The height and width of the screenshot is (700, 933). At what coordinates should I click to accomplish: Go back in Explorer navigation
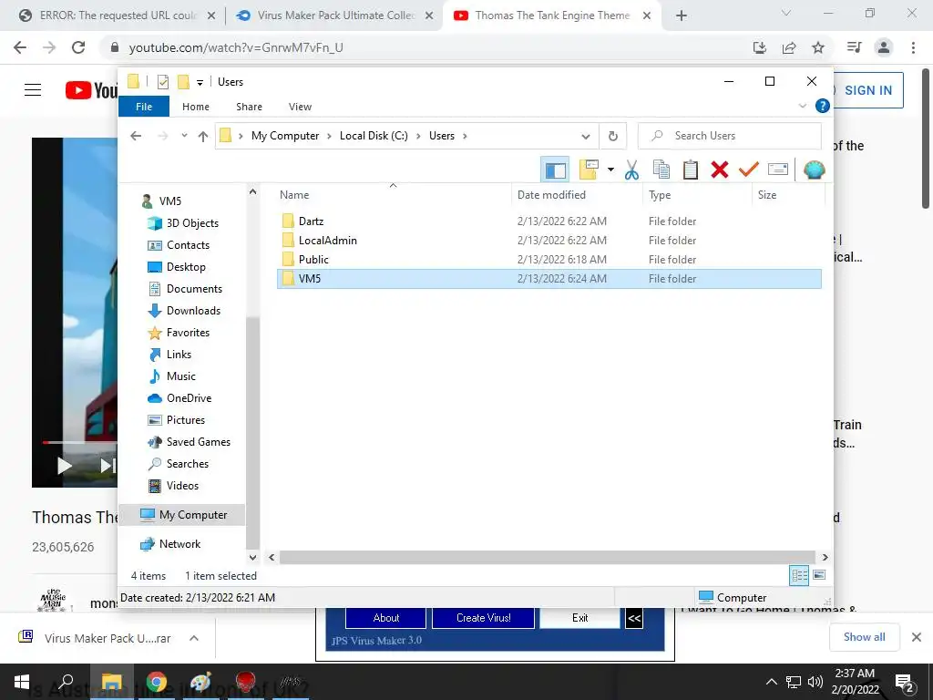point(136,137)
